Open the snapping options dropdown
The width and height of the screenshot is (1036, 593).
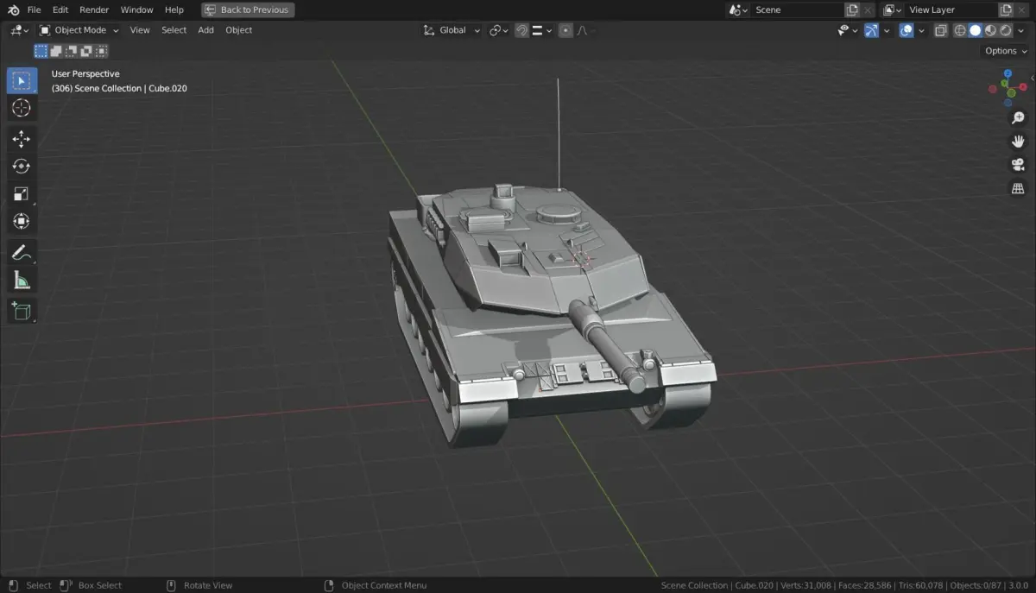541,30
